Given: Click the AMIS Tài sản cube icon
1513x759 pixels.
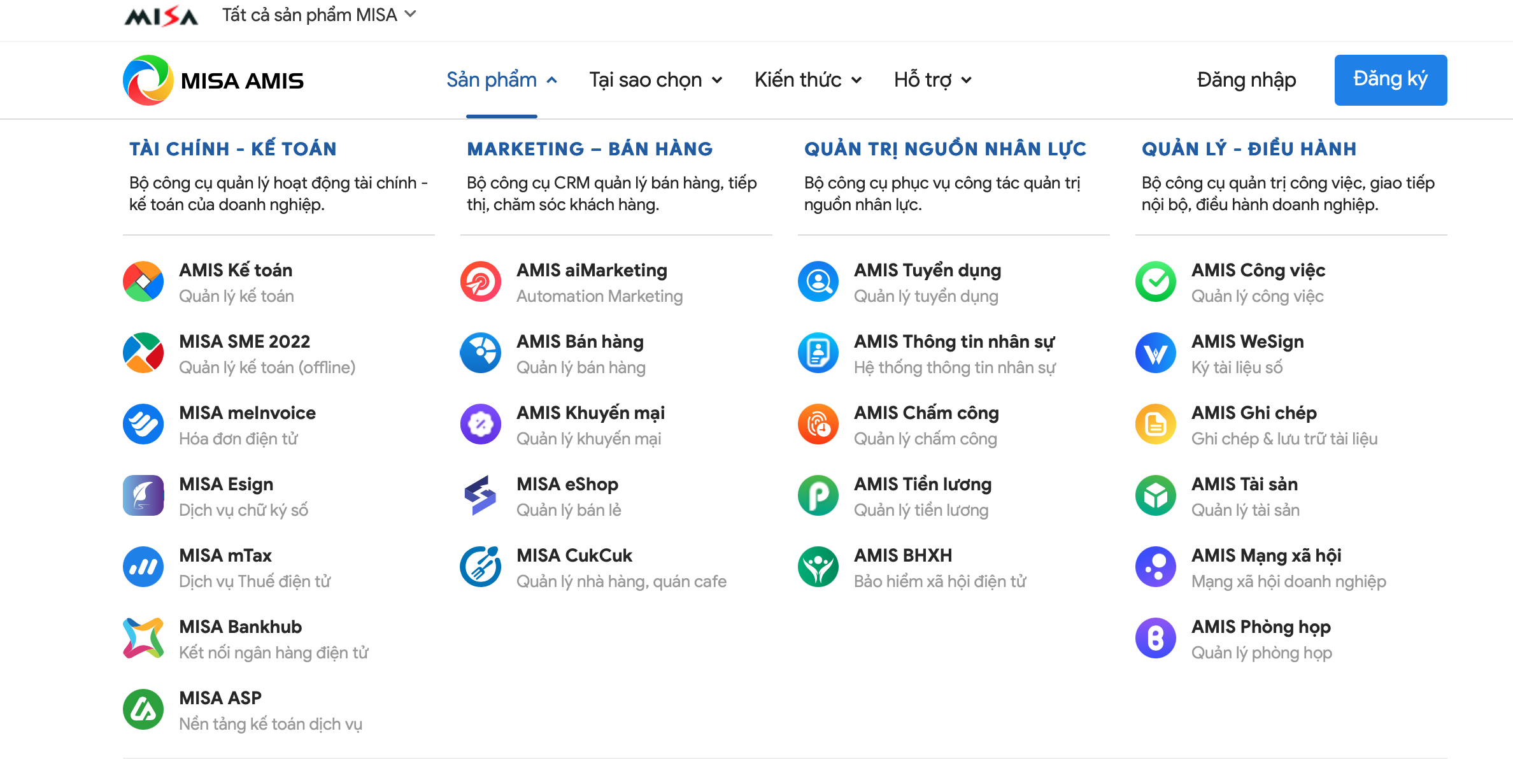Looking at the screenshot, I should 1156,495.
